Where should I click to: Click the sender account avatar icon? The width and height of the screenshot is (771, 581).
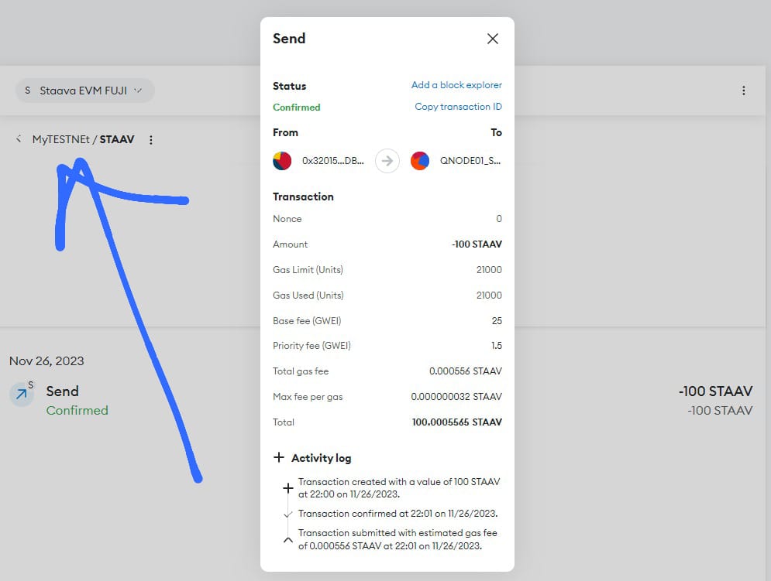281,161
